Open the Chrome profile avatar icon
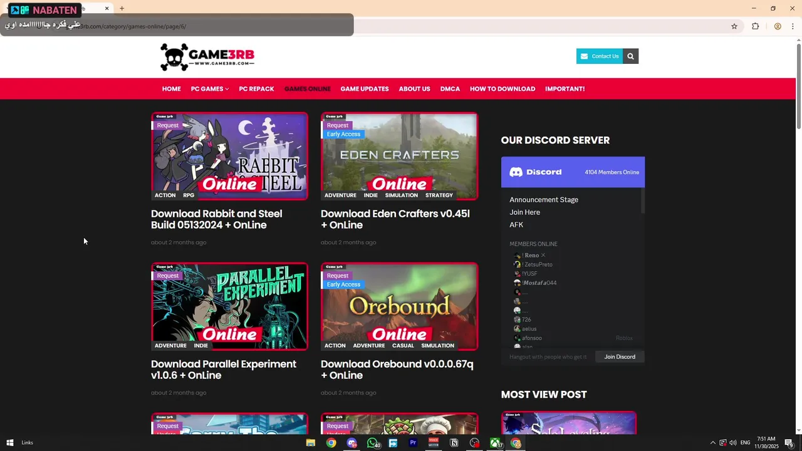The height and width of the screenshot is (451, 802). [778, 26]
